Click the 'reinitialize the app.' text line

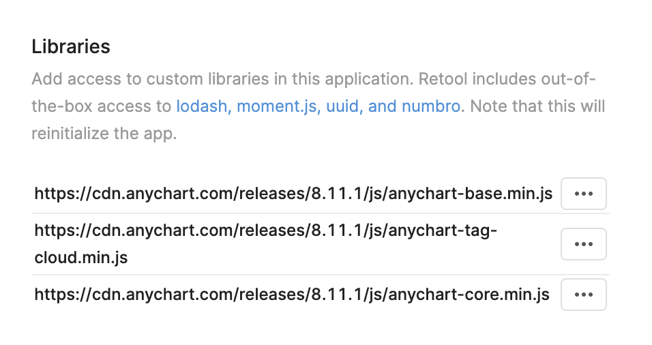tap(104, 134)
